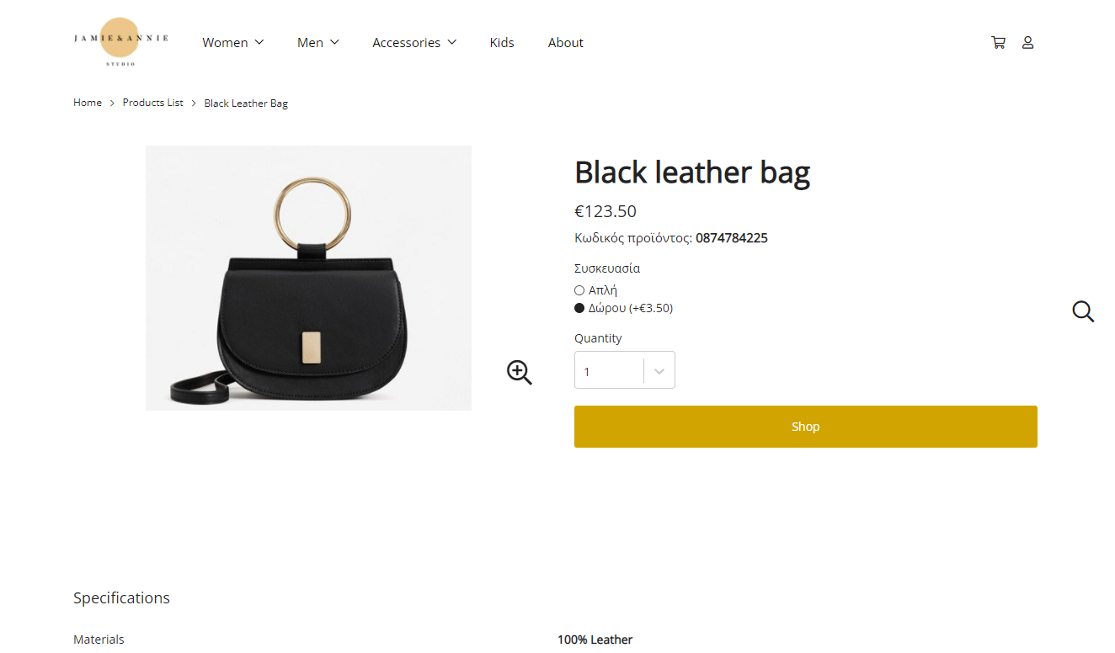
Task: Open the user account icon
Action: coord(1027,42)
